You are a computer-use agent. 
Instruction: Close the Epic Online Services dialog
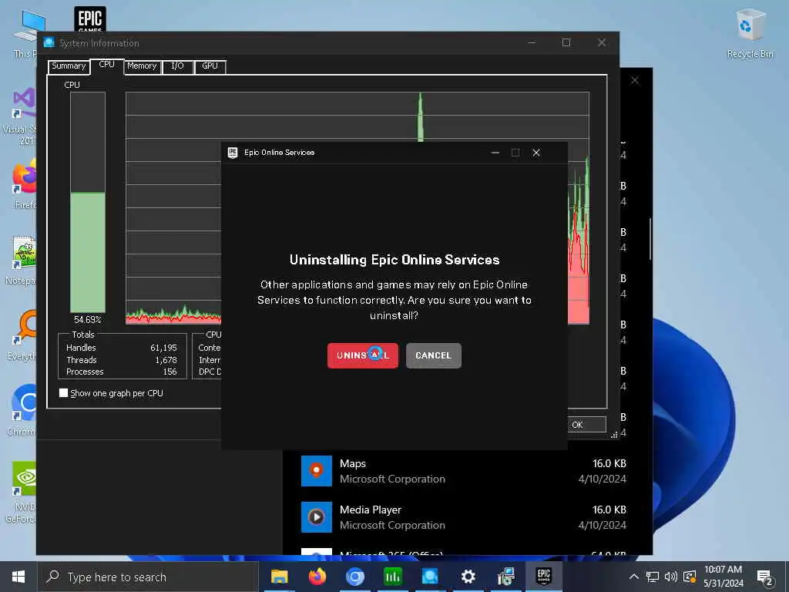point(536,153)
